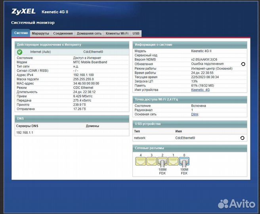Click network port 4 icon
Image resolution: width=260 pixels, height=214 pixels.
tap(141, 161)
